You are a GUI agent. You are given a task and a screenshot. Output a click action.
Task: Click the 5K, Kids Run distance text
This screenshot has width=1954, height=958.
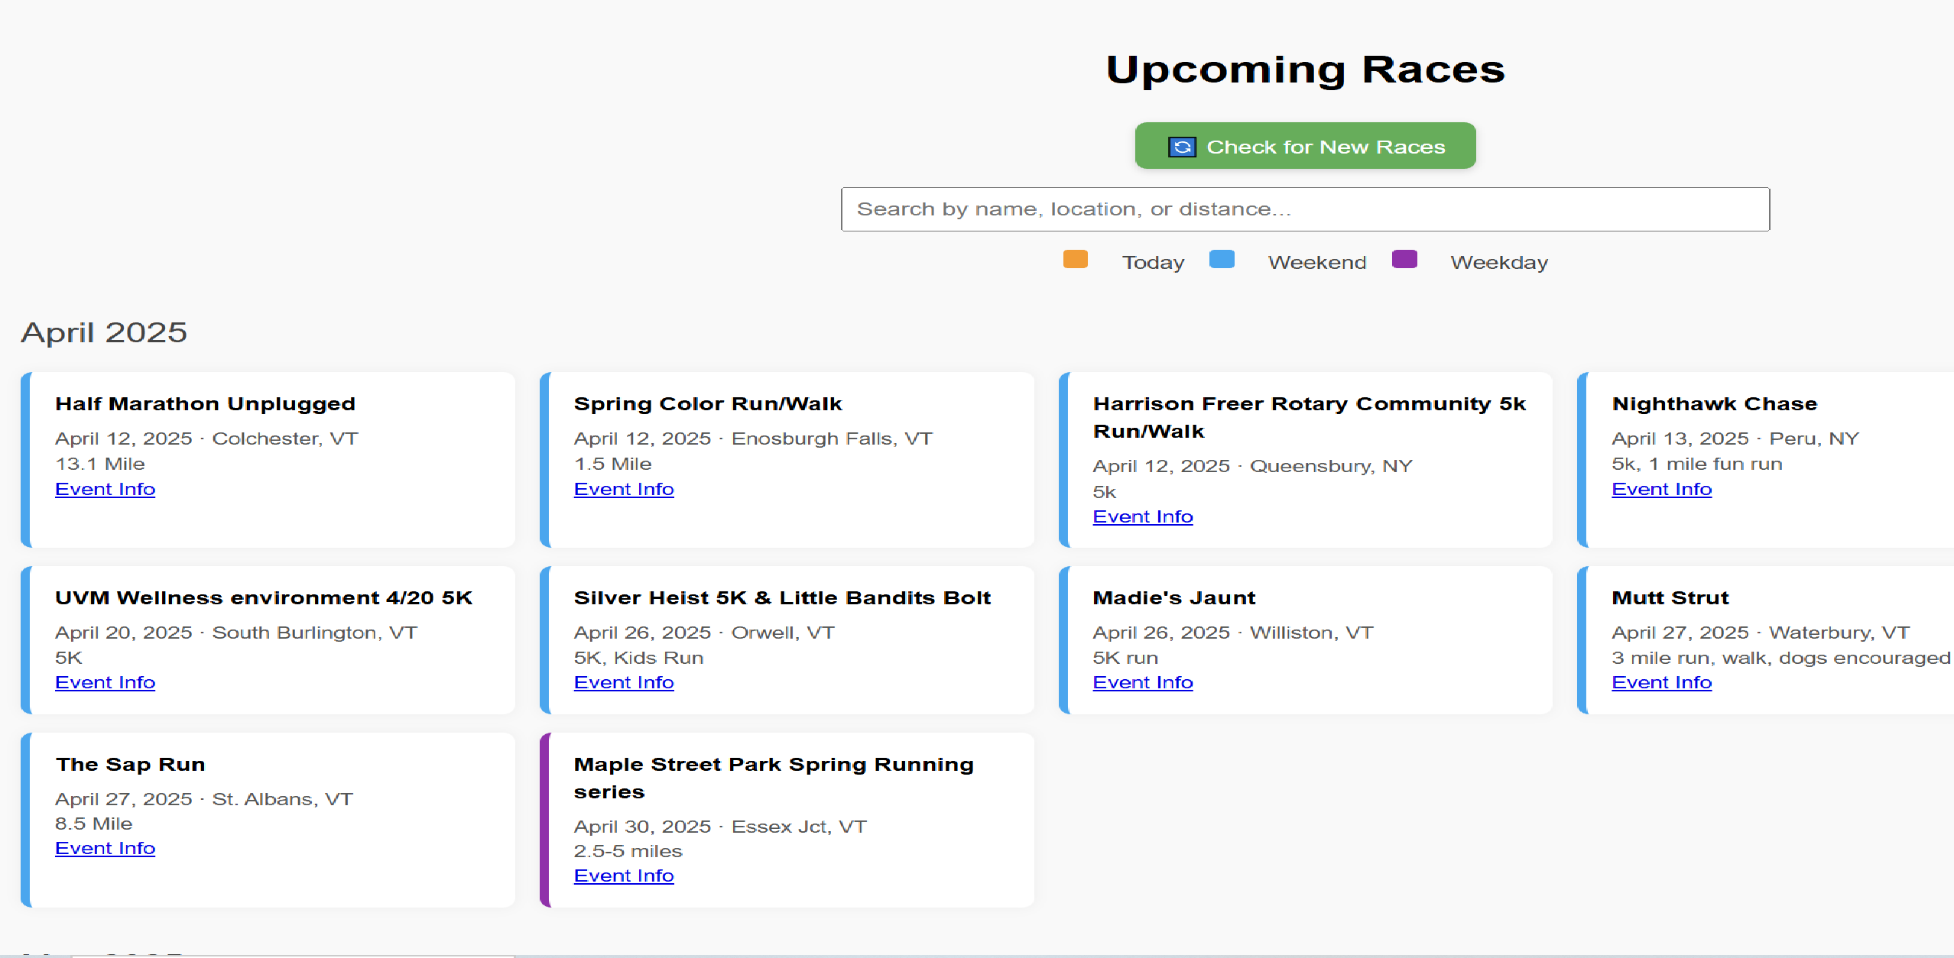coord(639,658)
